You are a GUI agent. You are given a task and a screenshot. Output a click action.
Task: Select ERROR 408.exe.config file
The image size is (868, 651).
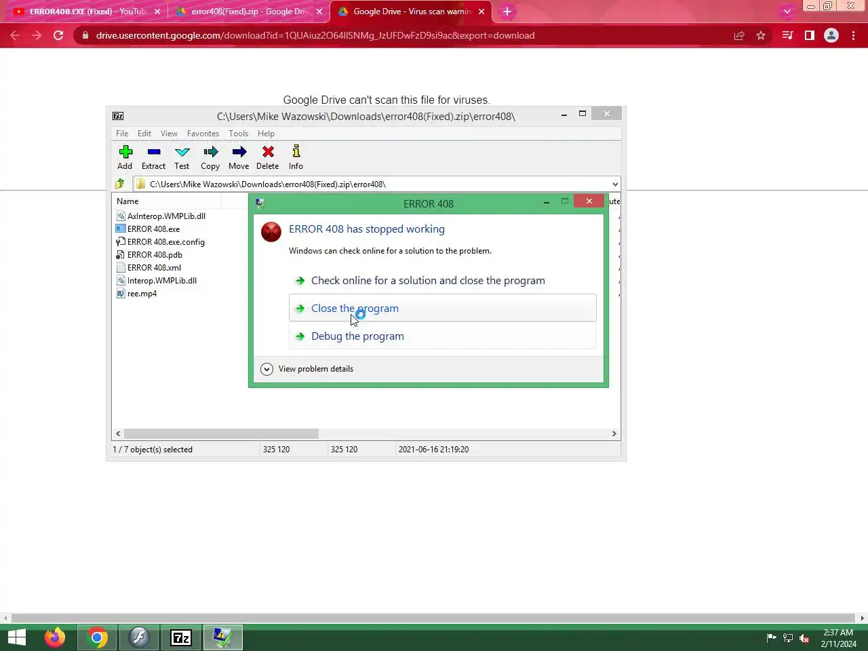[x=160, y=242]
